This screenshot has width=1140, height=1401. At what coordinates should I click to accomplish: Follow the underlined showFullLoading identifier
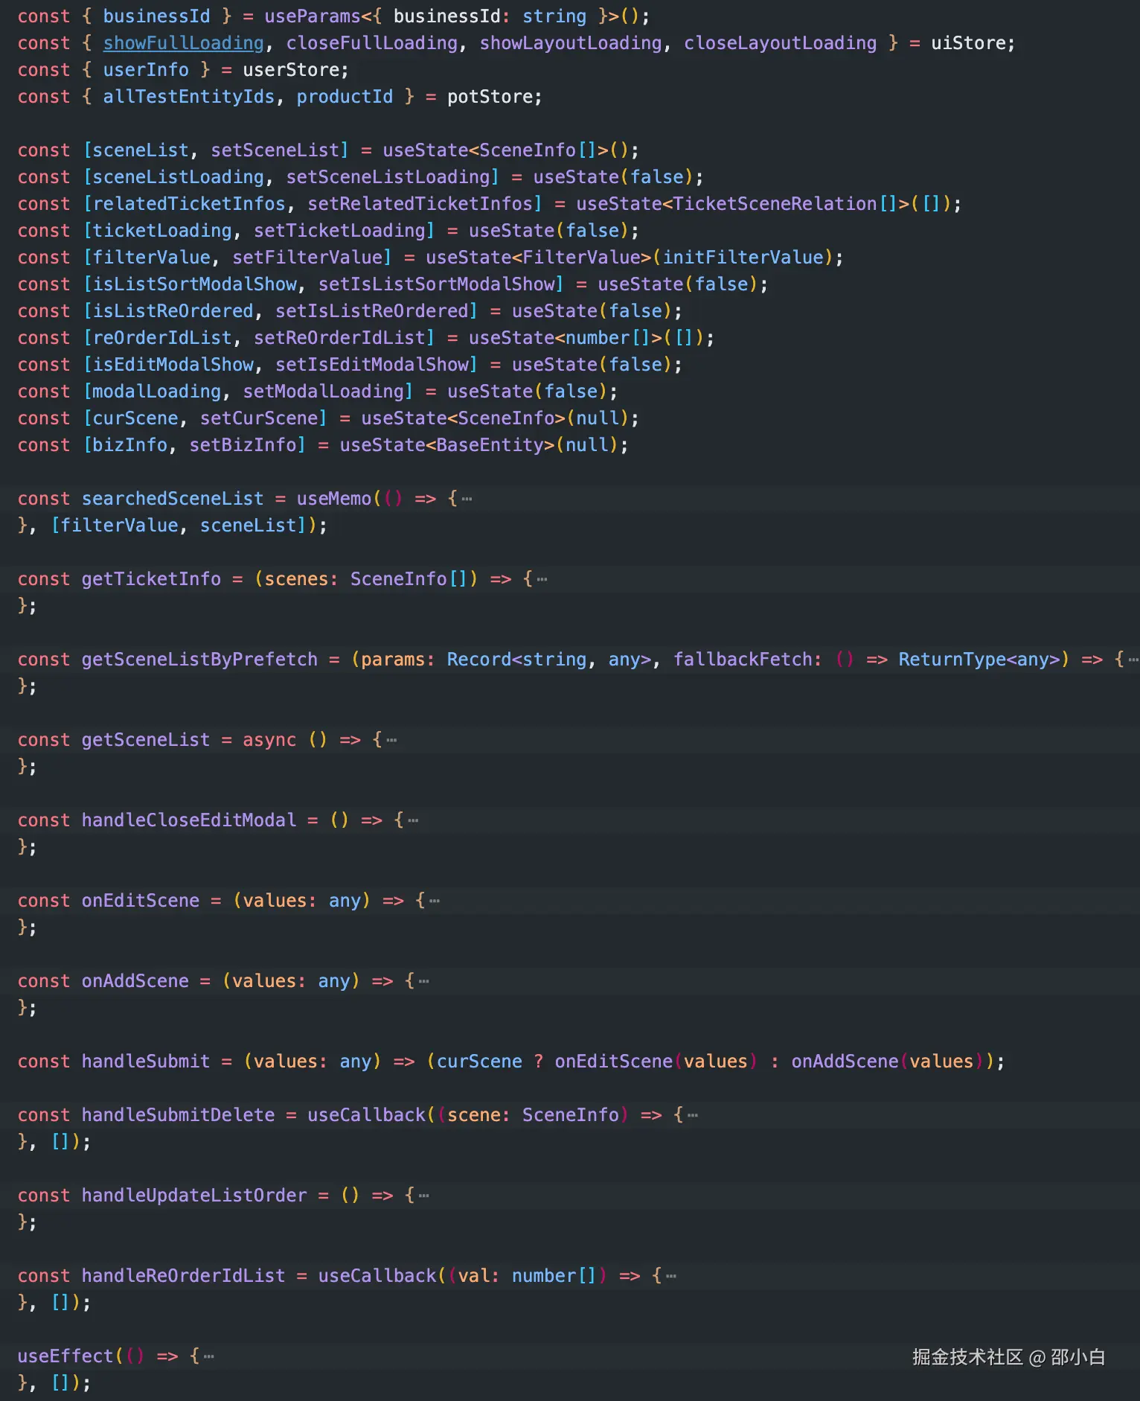183,43
